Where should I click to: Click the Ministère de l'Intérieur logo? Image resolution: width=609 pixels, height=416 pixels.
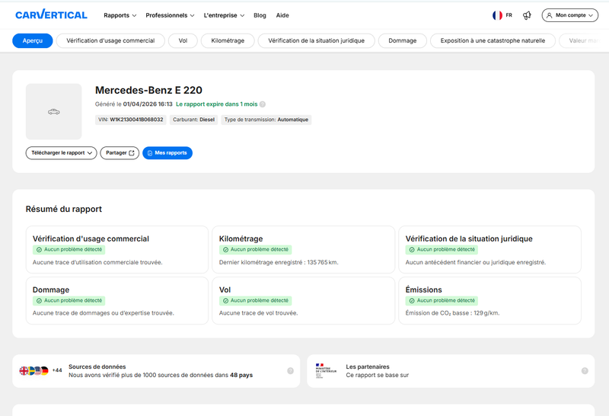coord(326,371)
